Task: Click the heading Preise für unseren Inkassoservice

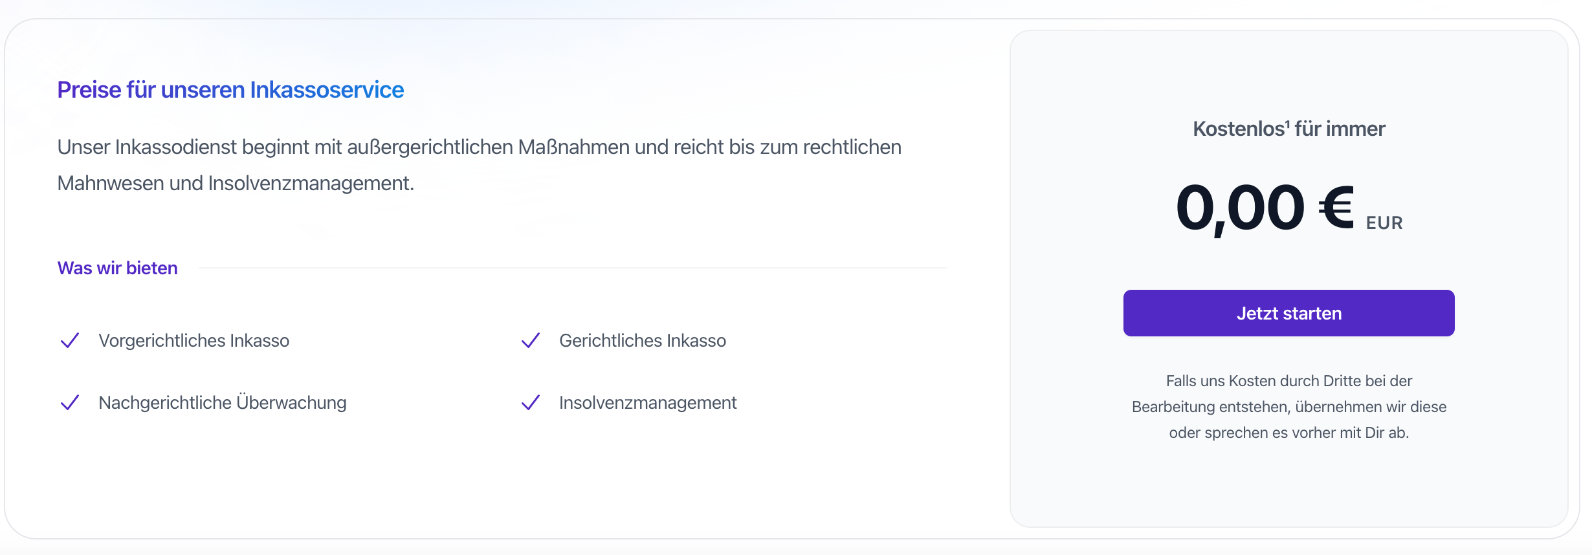Action: tap(230, 90)
